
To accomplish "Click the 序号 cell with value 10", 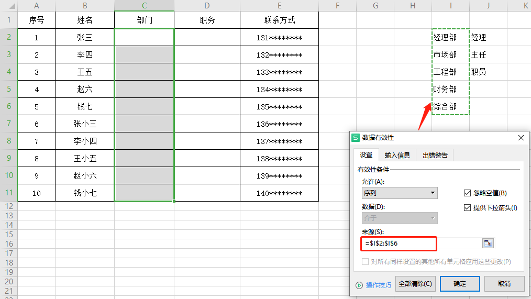I will (x=36, y=193).
